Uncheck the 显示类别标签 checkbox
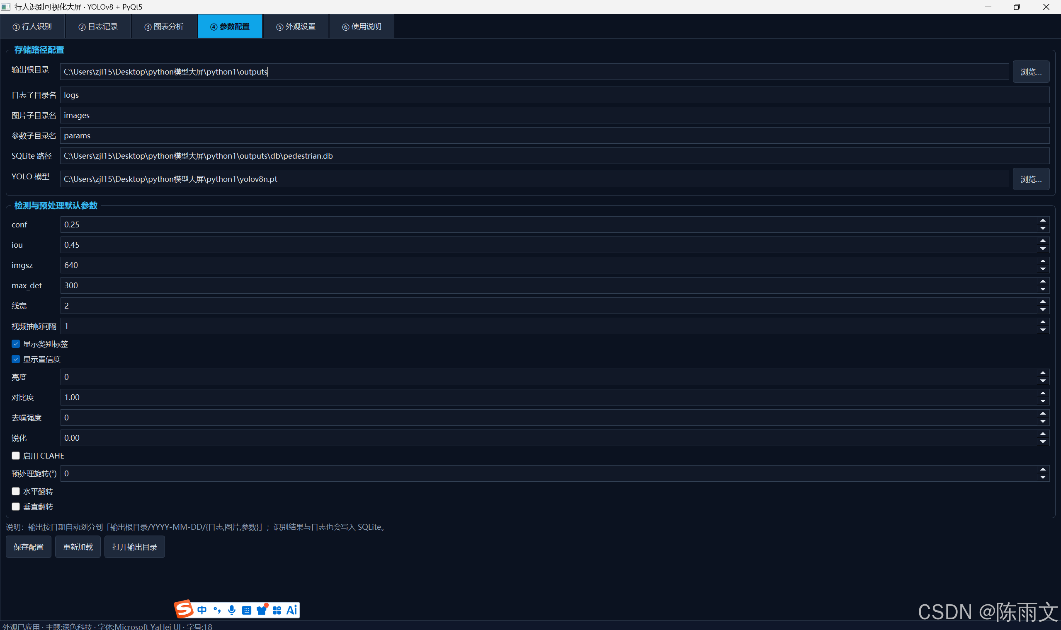 (16, 344)
